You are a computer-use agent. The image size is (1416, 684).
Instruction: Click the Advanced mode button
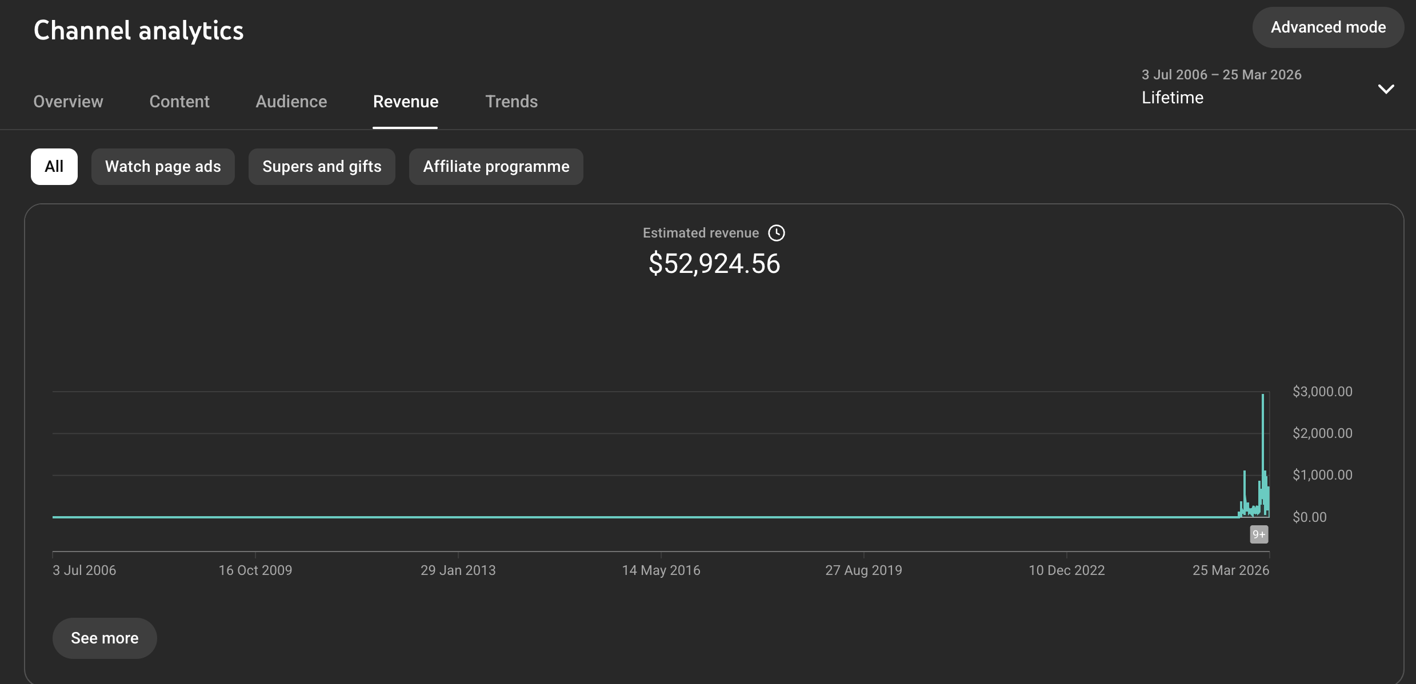click(x=1328, y=27)
